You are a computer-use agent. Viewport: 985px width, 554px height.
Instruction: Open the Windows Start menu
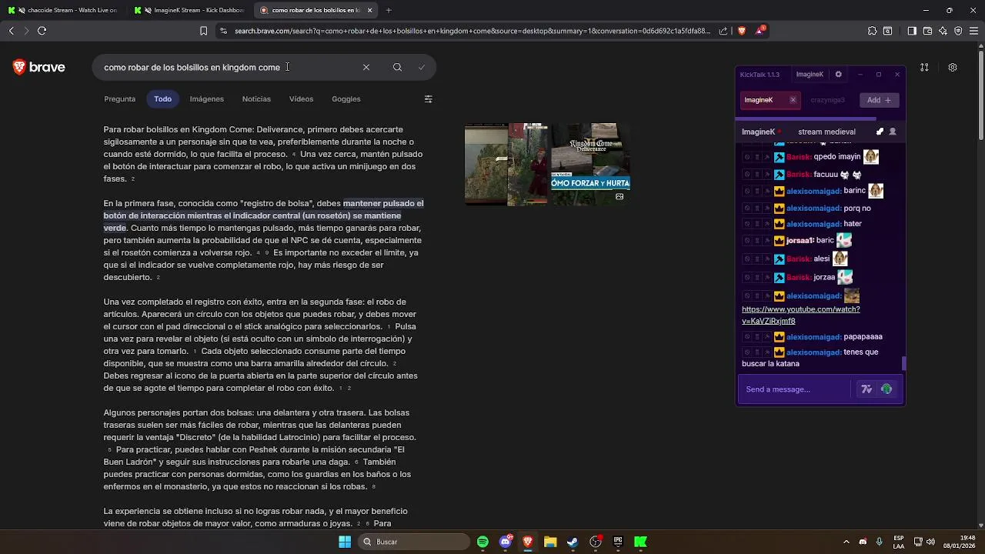pyautogui.click(x=345, y=542)
